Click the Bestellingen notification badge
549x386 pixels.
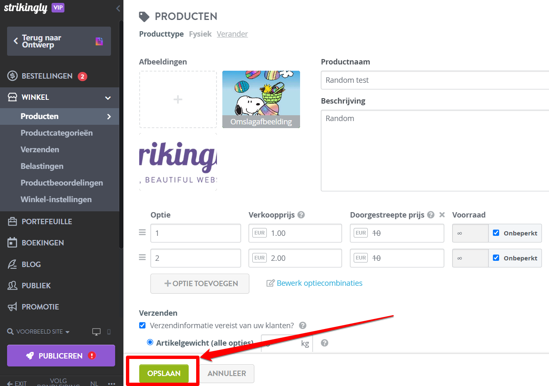82,77
